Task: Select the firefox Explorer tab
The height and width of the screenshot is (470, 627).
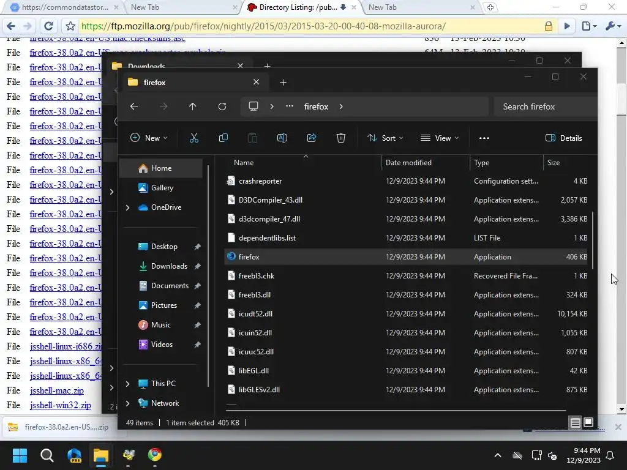Action: [194, 83]
